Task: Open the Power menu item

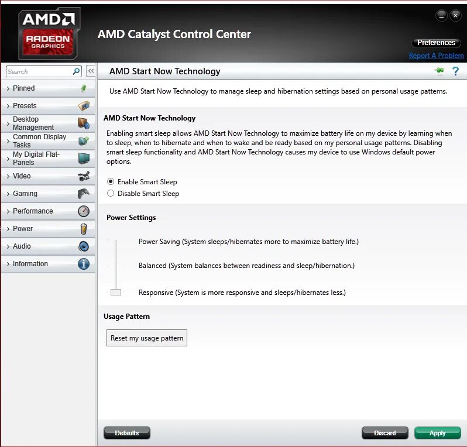Action: (48, 229)
